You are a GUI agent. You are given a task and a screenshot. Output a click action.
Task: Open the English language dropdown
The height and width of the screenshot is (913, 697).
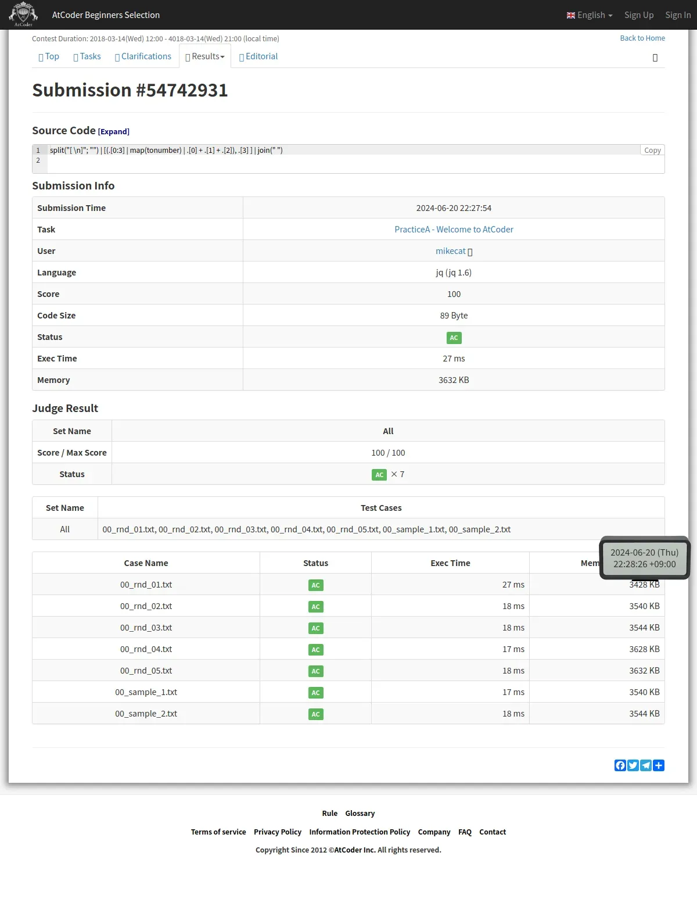point(590,15)
